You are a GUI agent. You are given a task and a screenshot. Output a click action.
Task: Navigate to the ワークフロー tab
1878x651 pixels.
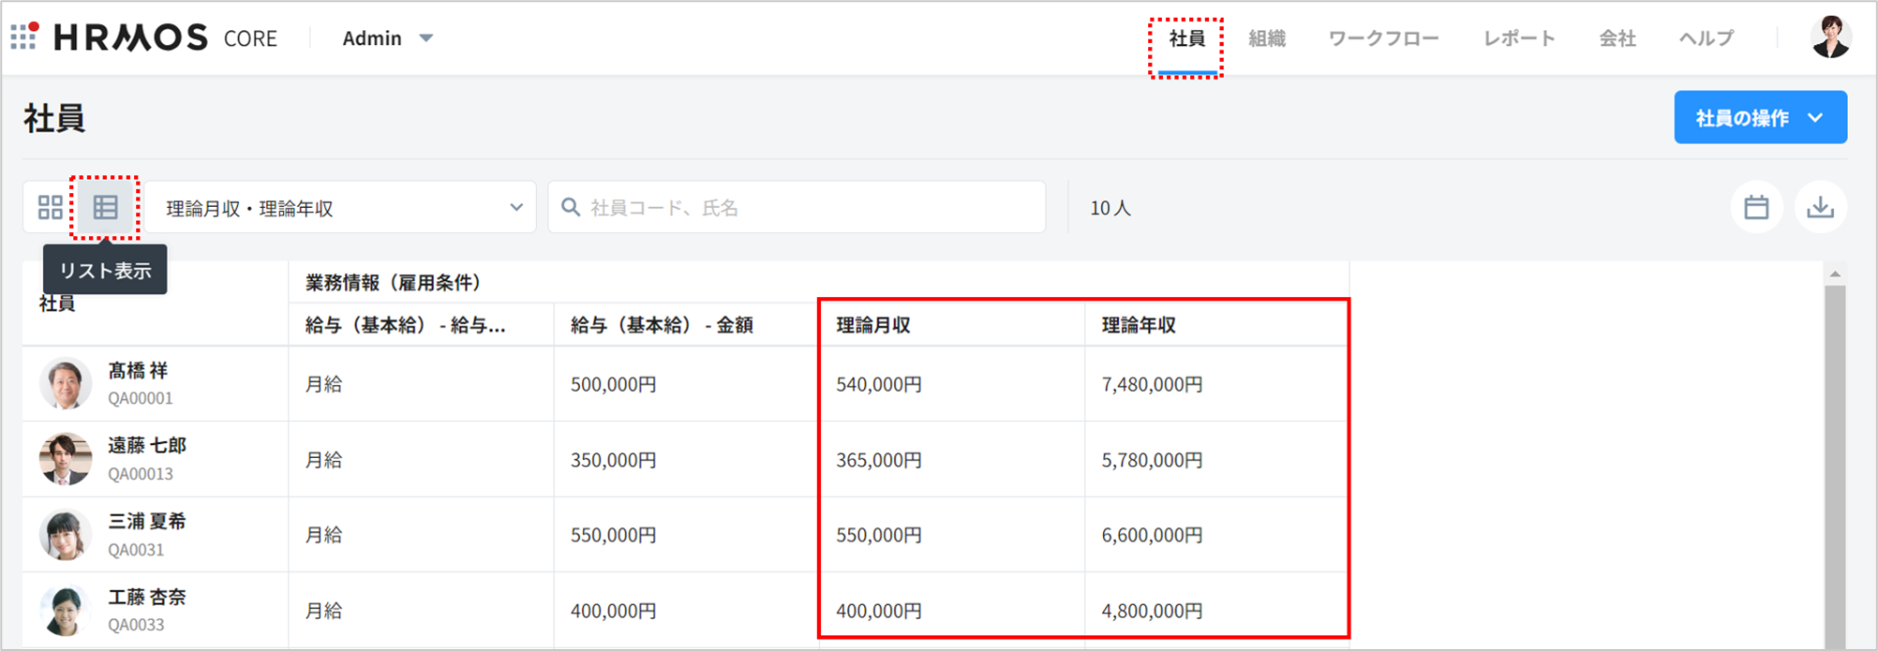pos(1383,38)
